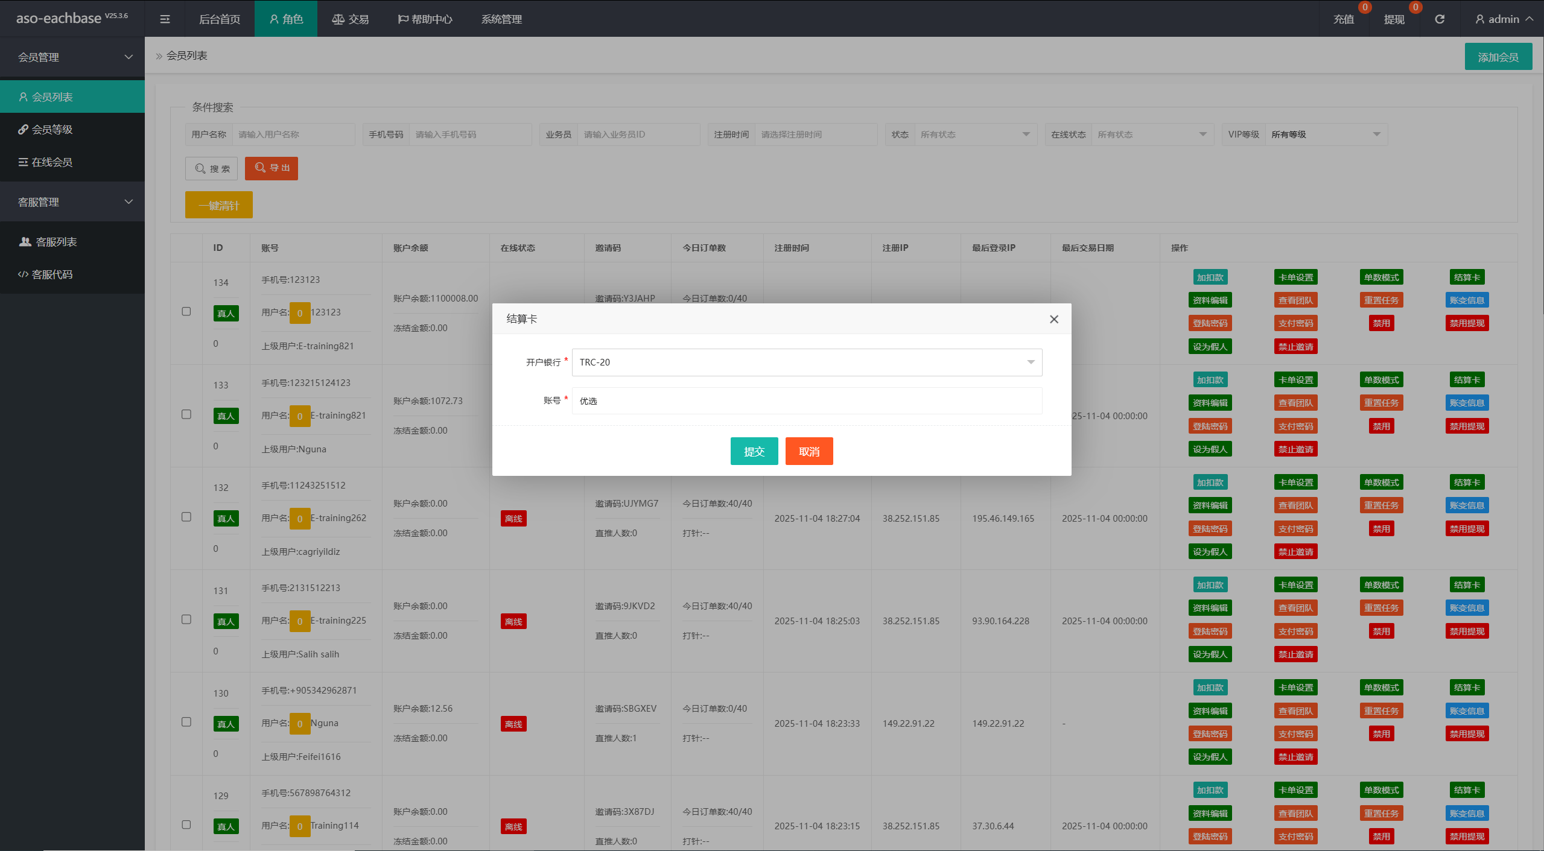
Task: Open the 开户银行 TRC-20 dropdown
Action: (x=807, y=362)
